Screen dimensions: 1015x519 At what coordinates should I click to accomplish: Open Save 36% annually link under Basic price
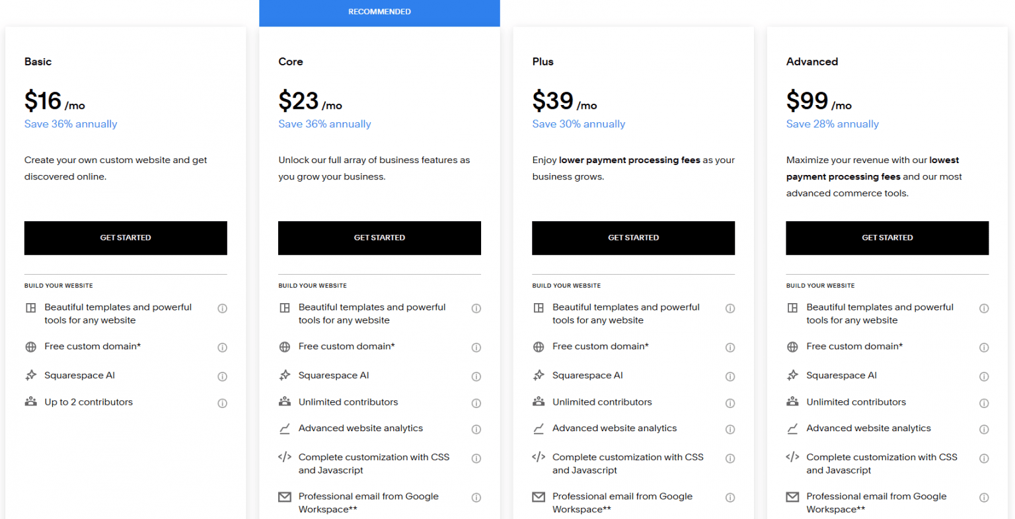(71, 124)
